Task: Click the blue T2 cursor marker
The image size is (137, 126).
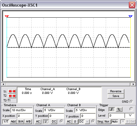Action: pos(130,16)
